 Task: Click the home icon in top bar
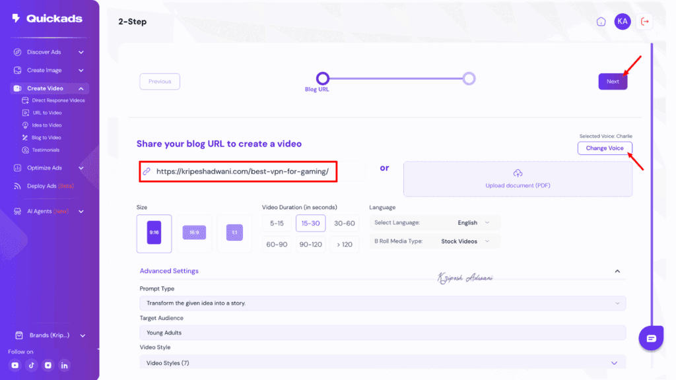coord(601,21)
